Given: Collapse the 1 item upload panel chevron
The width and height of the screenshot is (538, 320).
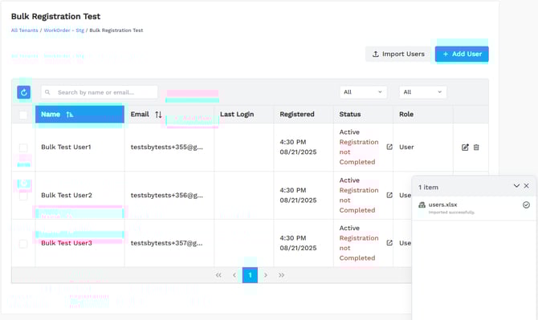Looking at the screenshot, I should (516, 186).
